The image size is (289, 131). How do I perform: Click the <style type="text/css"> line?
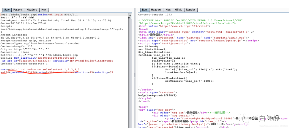coord(158,92)
